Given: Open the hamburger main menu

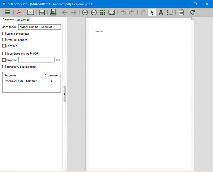Looking at the screenshot, I should point(7,12).
